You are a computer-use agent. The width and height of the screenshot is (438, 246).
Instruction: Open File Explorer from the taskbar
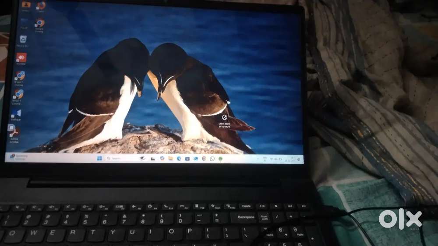coord(170,158)
